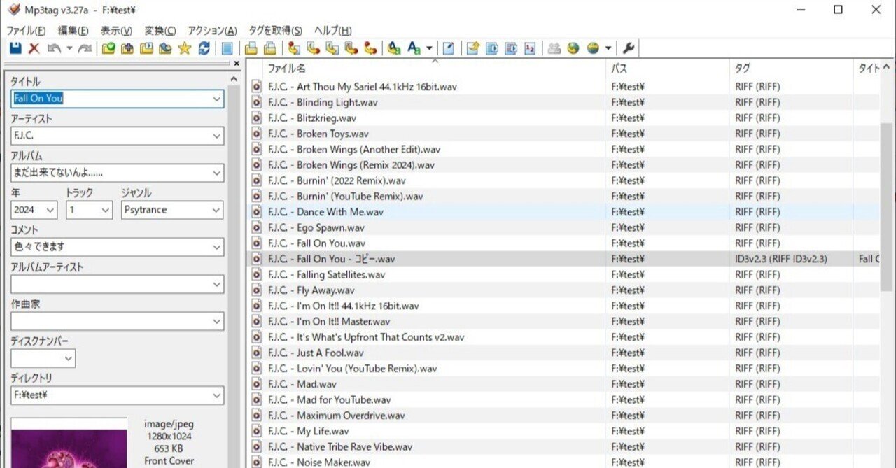This screenshot has height=468, width=896.
Task: Open the 編集(E) menu
Action: coord(73,31)
